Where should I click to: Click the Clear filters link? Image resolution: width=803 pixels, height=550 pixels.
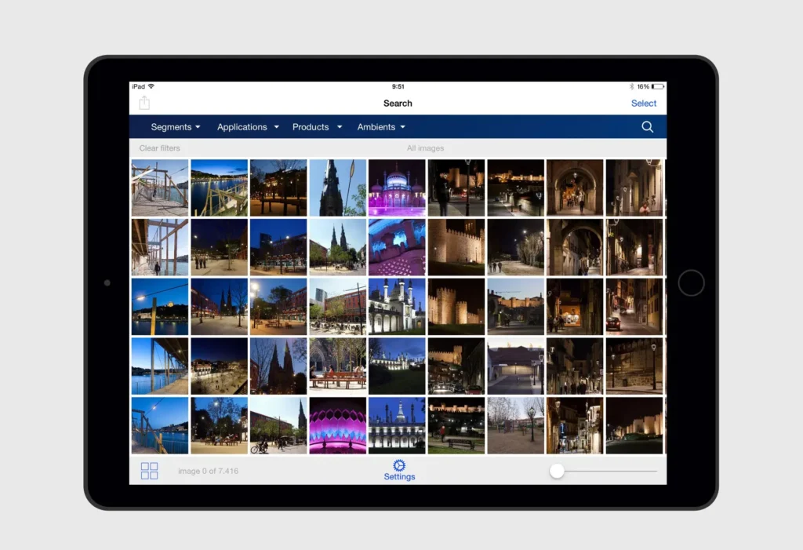click(x=159, y=148)
